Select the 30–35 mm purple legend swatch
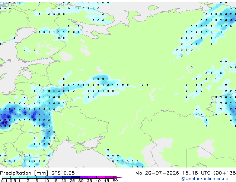Image resolution: width=236 pixels, height=182 pixels. [x=84, y=177]
